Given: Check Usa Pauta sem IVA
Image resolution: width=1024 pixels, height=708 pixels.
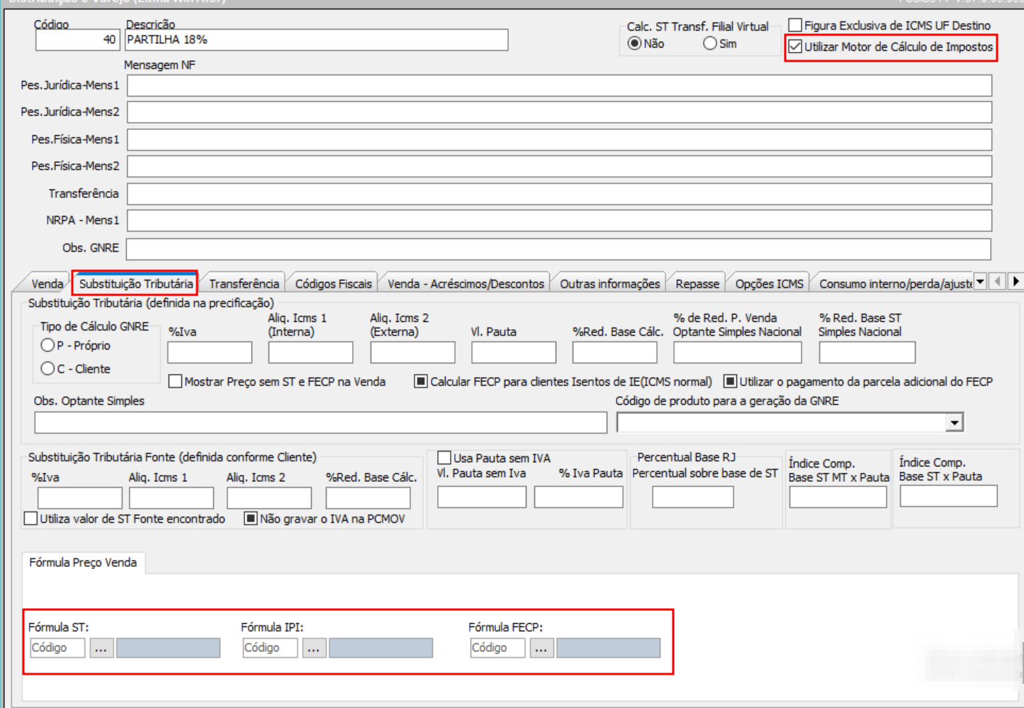Looking at the screenshot, I should tap(444, 458).
